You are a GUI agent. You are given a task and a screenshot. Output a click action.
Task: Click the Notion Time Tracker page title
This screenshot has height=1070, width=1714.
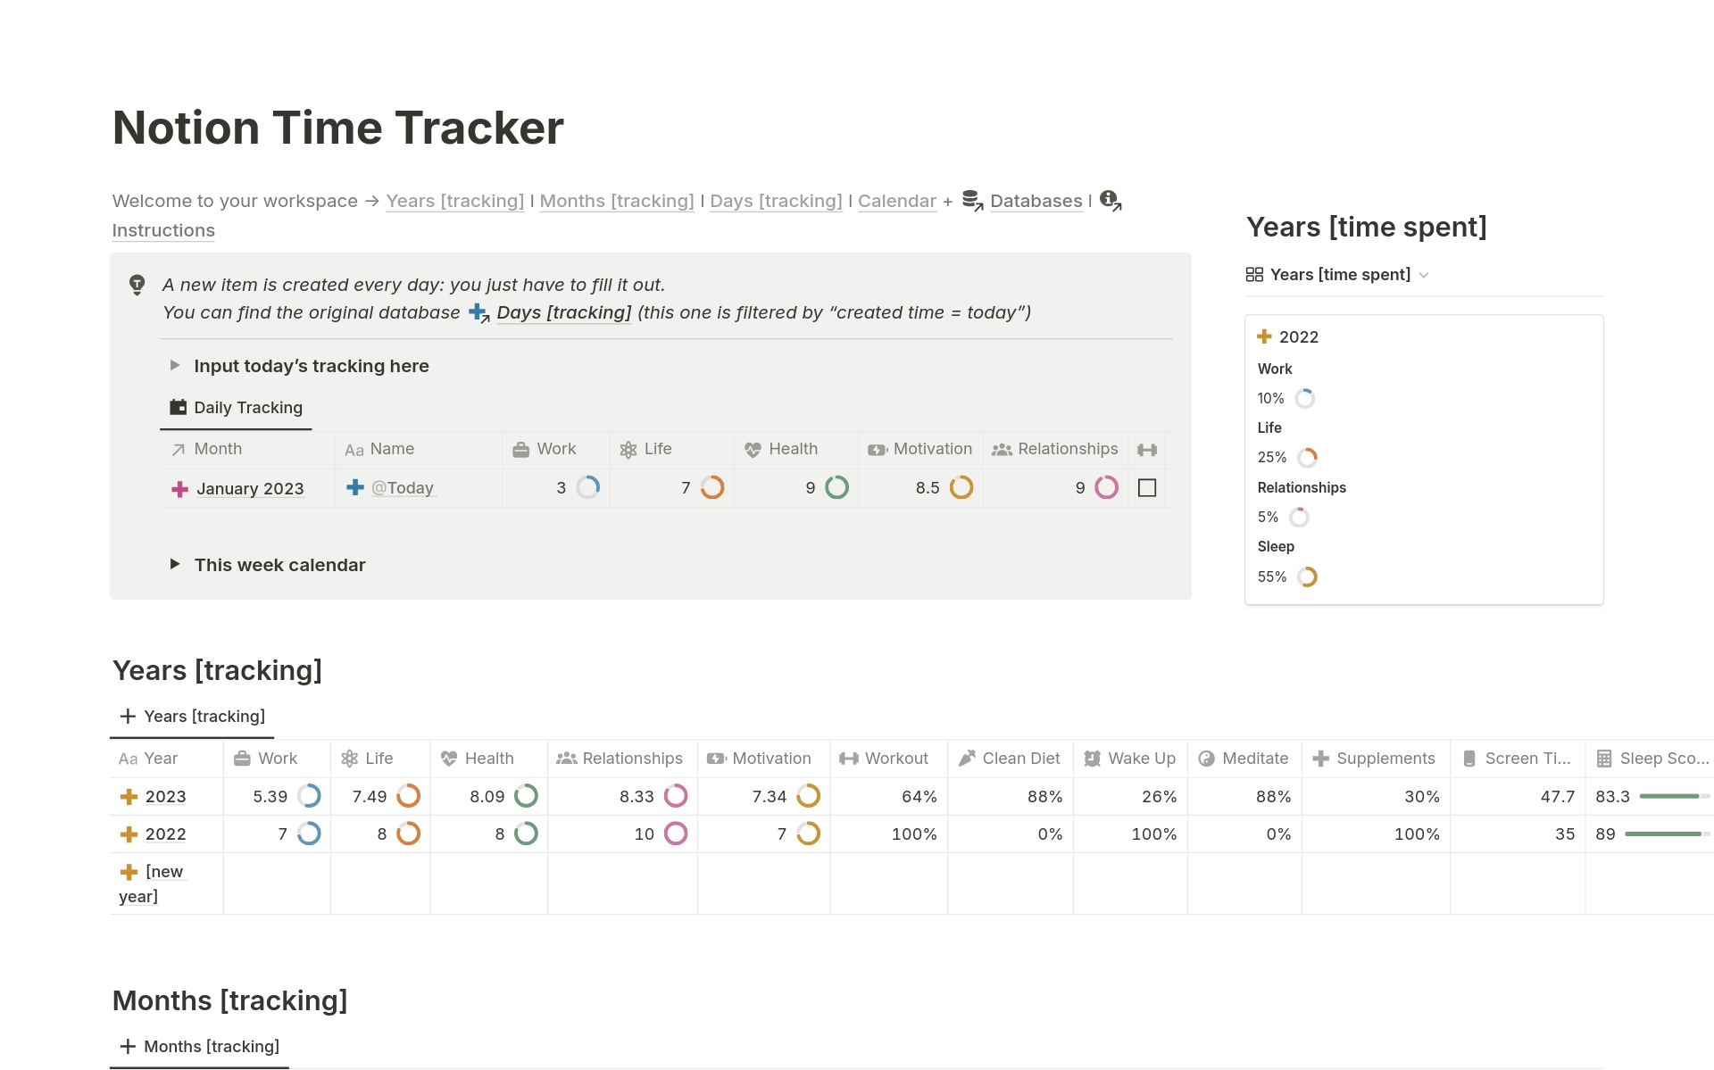338,128
